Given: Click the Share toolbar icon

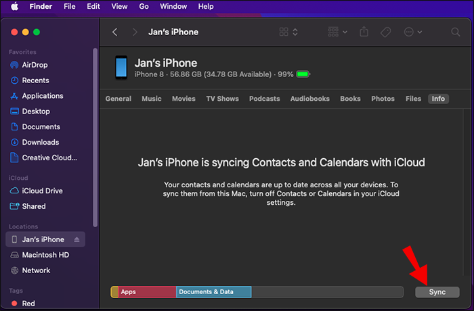Looking at the screenshot, I should pyautogui.click(x=364, y=31).
